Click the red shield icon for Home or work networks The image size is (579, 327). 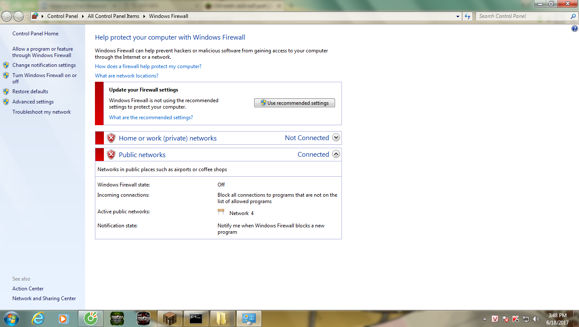pos(111,138)
